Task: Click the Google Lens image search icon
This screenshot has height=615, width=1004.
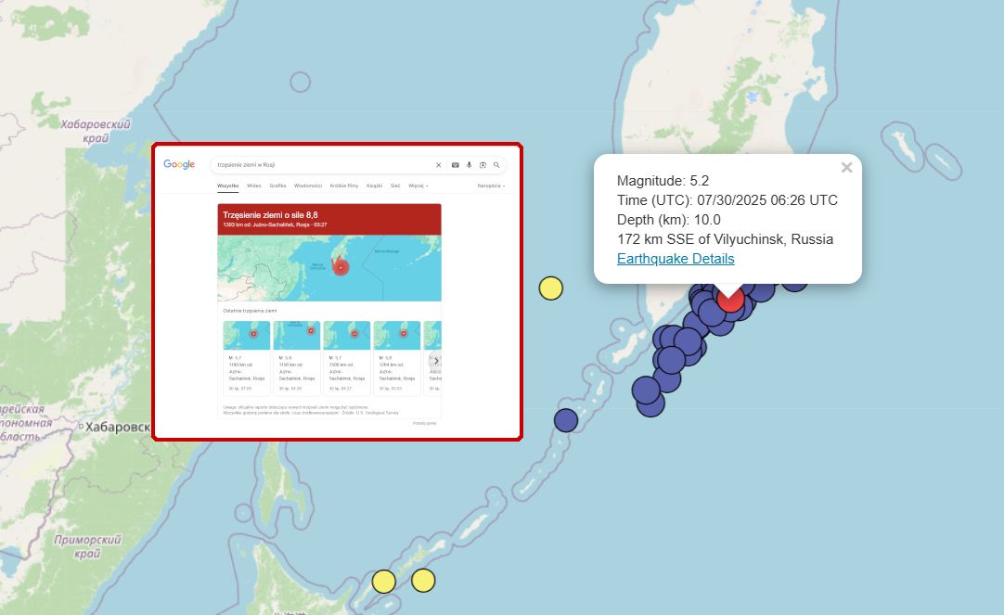Action: pyautogui.click(x=483, y=165)
